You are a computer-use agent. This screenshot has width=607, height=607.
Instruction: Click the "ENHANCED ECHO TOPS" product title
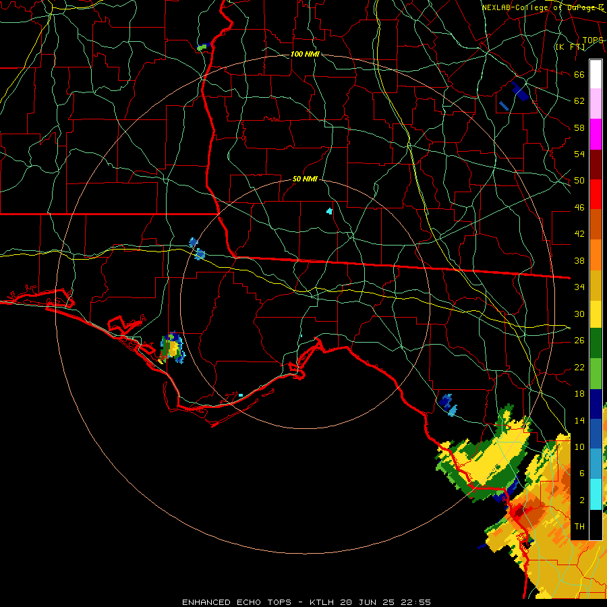point(237,602)
